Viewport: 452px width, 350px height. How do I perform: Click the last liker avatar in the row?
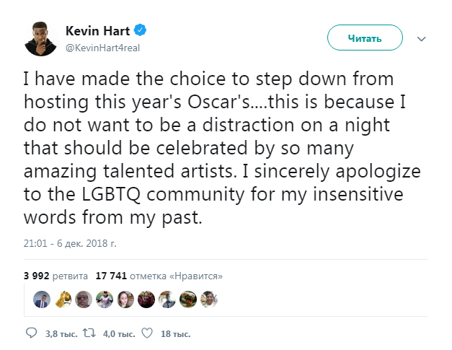click(210, 298)
